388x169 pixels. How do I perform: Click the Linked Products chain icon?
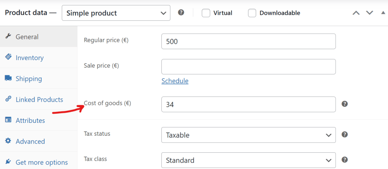point(8,99)
